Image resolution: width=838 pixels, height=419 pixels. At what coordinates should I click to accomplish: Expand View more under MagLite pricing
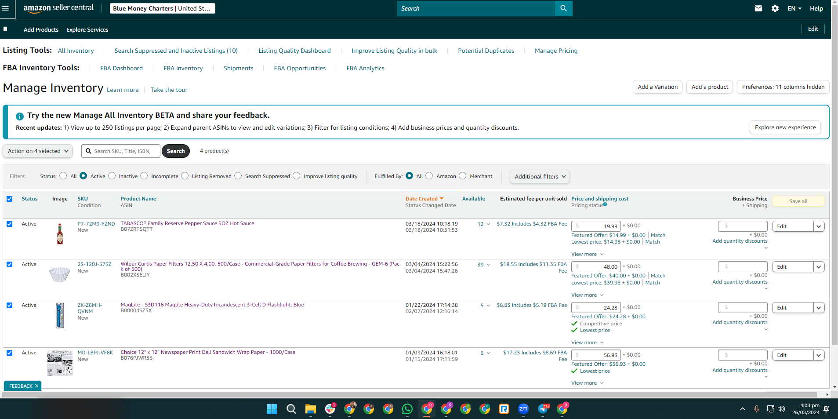coord(587,342)
